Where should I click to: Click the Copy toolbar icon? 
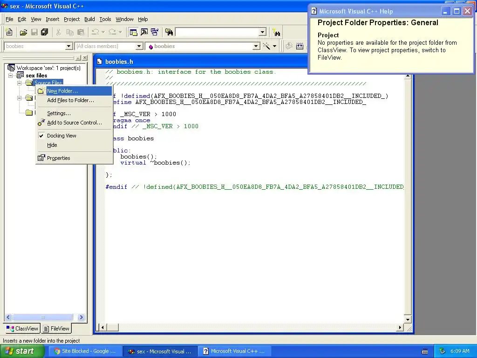70,32
